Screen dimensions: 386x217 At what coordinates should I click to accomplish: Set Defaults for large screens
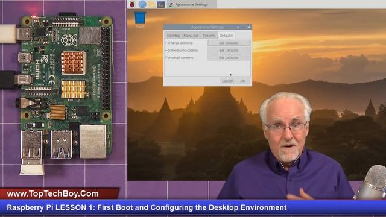click(x=229, y=43)
